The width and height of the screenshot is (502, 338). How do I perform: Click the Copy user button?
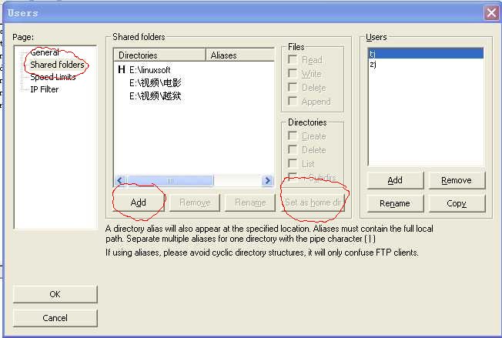457,203
